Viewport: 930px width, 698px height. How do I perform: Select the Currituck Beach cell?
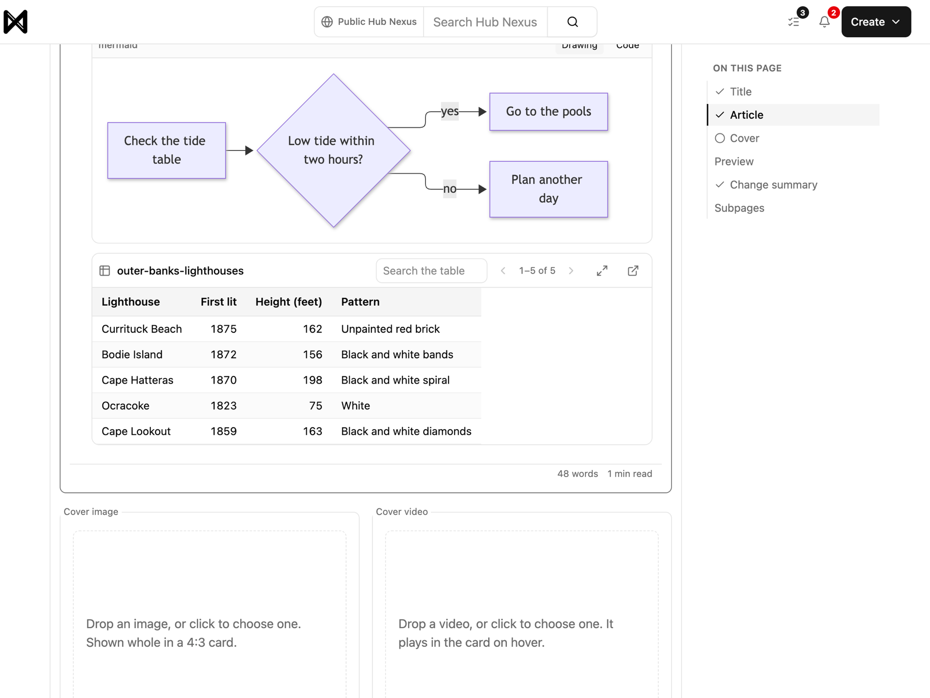142,329
